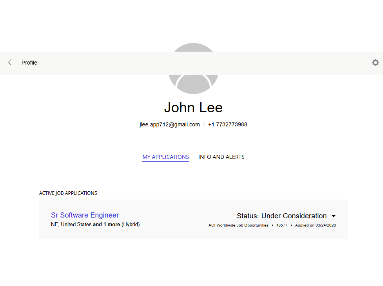Click the "and 1 more" locations text
Viewport: 383px width, 286px height.
106,225
